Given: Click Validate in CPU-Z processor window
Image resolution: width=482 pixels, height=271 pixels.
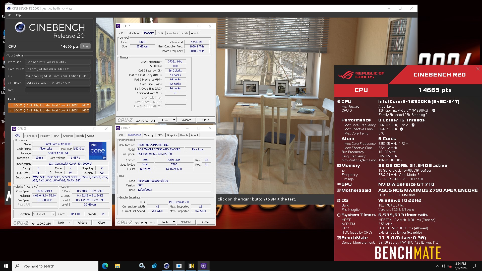Looking at the screenshot, I should 82,223.
